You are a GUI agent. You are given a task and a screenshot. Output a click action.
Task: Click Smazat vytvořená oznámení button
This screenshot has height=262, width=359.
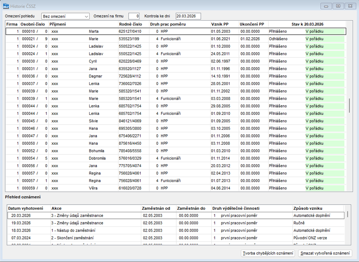tap(325, 253)
